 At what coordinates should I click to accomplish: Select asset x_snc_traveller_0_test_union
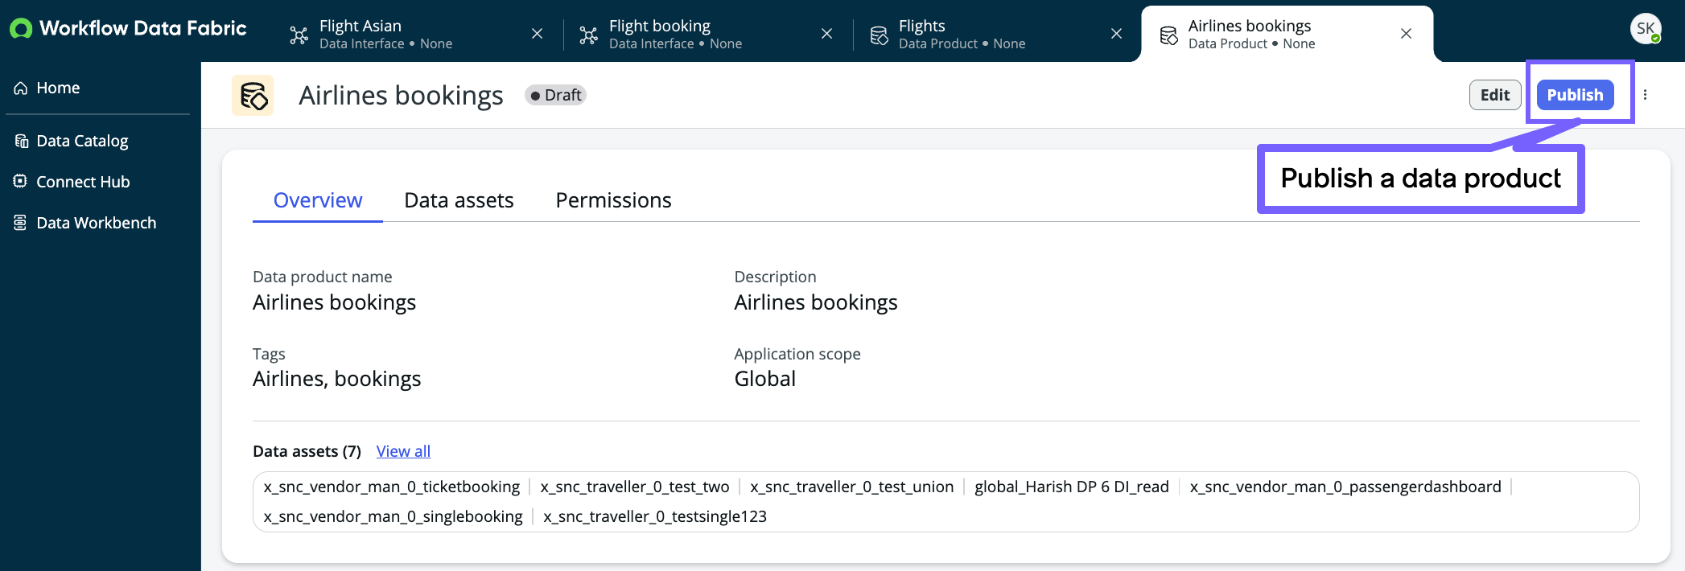(x=851, y=487)
